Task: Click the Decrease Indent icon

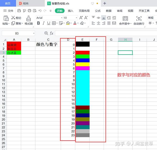Action: pos(109,18)
